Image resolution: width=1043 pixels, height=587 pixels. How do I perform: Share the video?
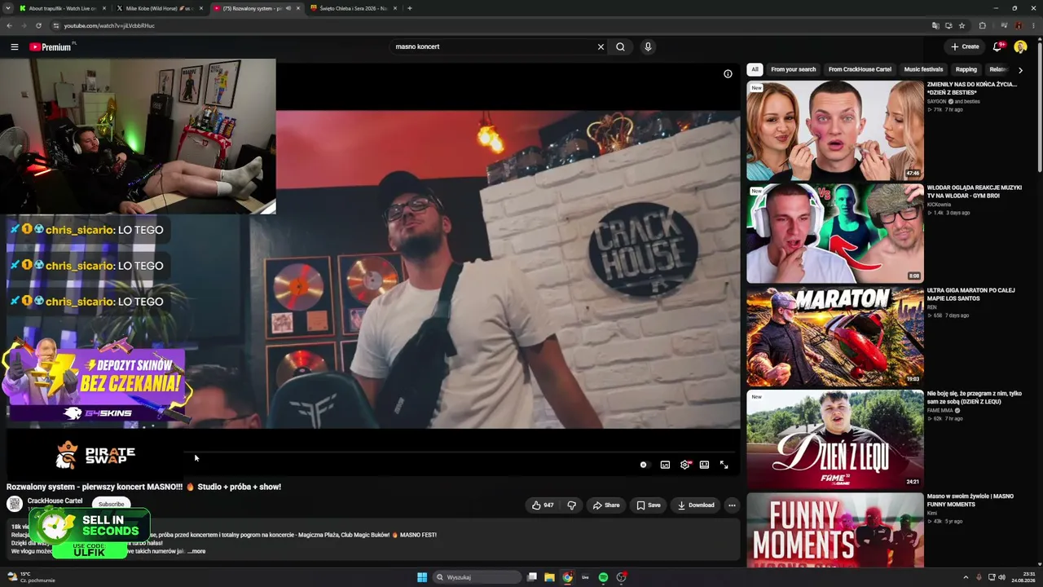(x=606, y=505)
